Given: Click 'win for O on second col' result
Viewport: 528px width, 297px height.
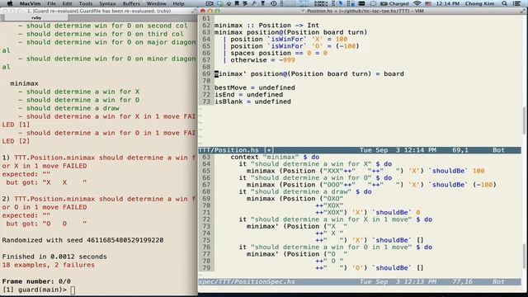Looking at the screenshot, I should pyautogui.click(x=103, y=26).
